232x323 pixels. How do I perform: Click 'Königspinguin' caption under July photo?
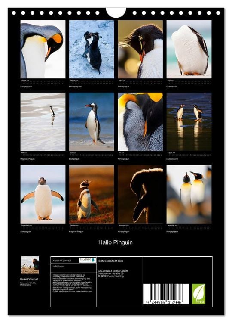click(124, 159)
